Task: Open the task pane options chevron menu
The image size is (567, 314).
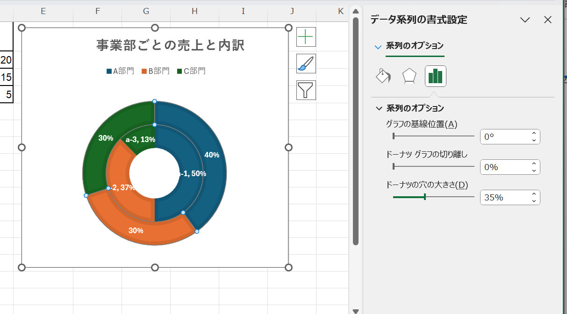Action: click(525, 20)
